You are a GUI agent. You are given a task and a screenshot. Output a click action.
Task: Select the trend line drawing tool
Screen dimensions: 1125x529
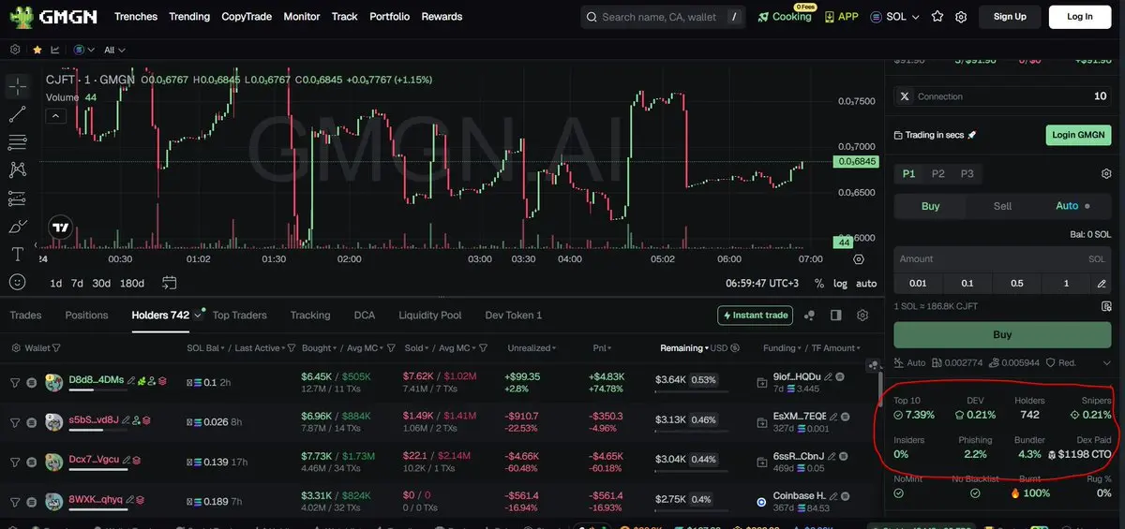click(18, 114)
